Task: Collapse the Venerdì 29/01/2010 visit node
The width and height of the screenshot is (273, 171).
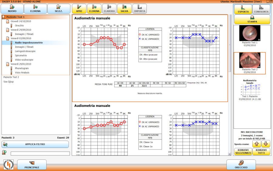Action: click(x=21, y=64)
